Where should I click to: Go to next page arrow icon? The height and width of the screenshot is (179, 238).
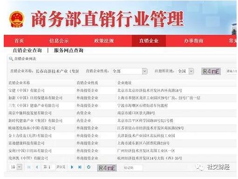pos(72,167)
